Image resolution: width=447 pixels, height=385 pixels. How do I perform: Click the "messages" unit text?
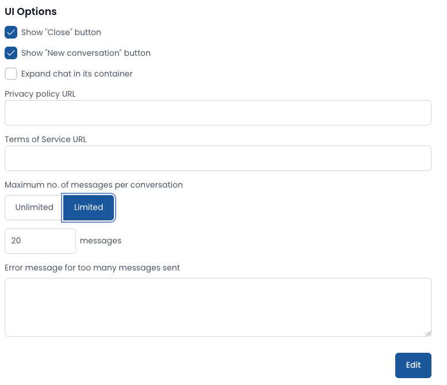coord(101,241)
